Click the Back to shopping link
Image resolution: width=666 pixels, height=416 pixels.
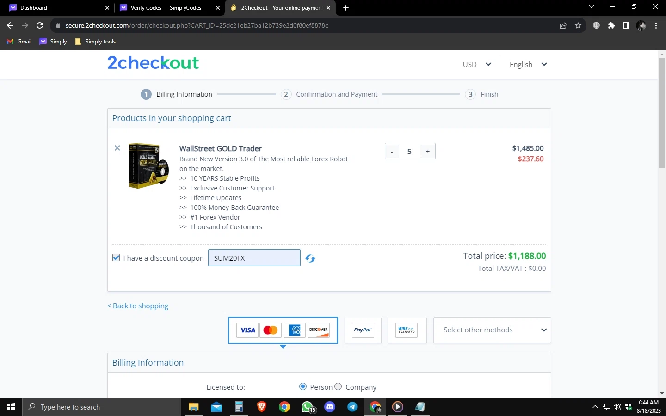(x=138, y=306)
